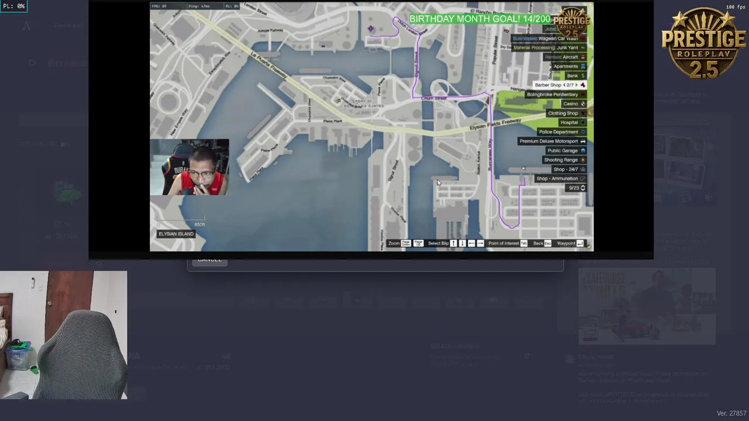Click the ELYSIAN ISLAND location label

point(176,234)
